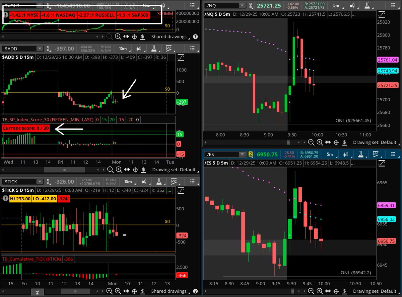Zoom in on the $ADD chart
Screen dimensions: 402x297
pyautogui.click(x=118, y=170)
